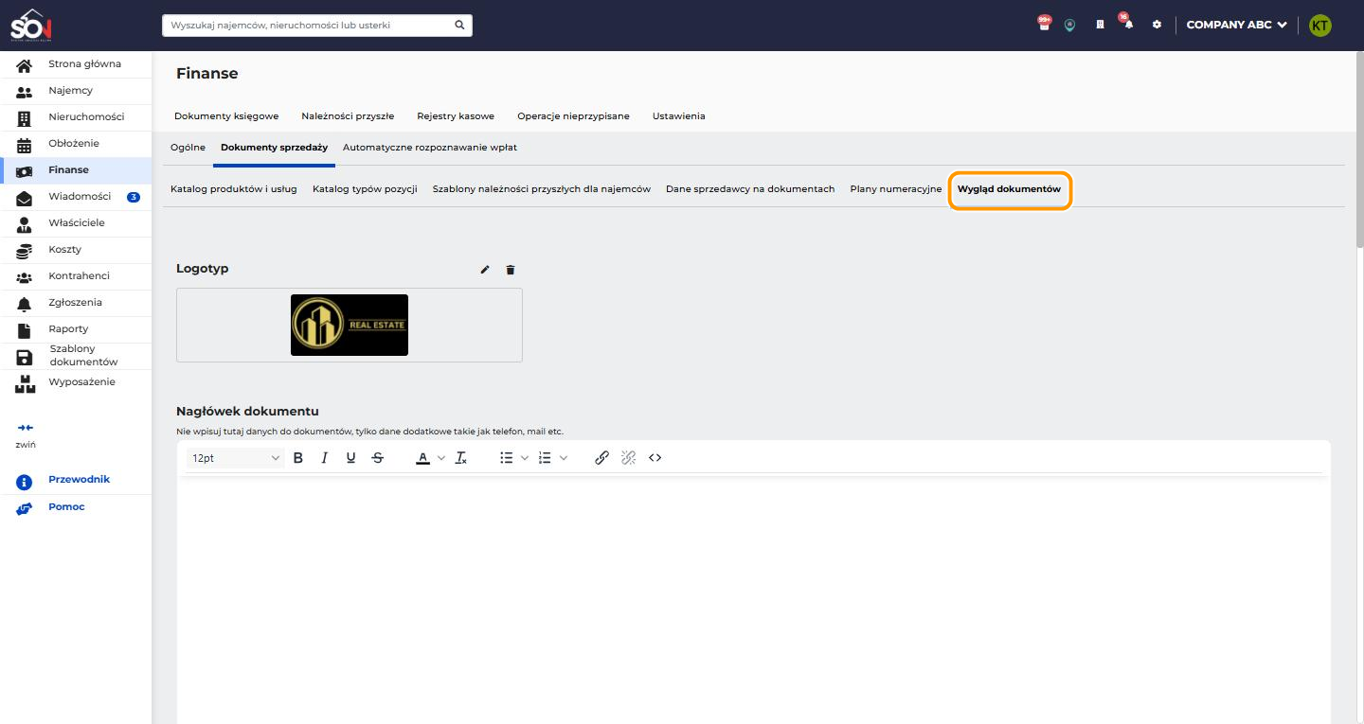Insert a link in the header editor
The image size is (1364, 724).
pyautogui.click(x=601, y=458)
